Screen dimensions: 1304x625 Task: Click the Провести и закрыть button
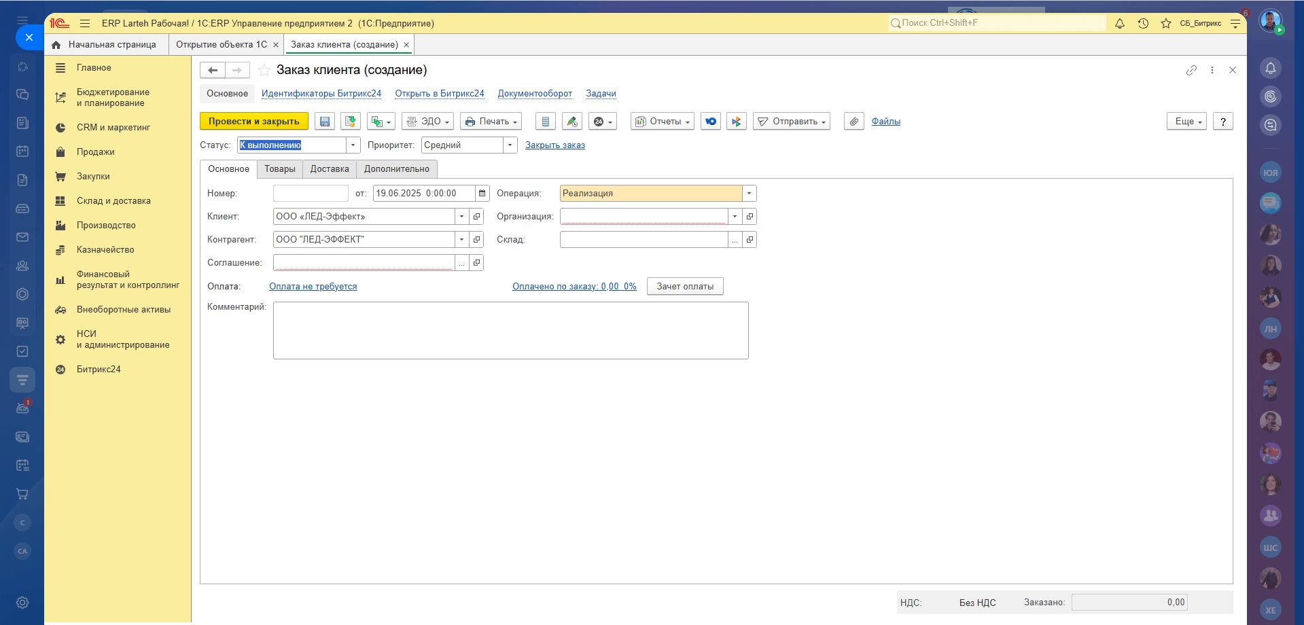click(253, 122)
